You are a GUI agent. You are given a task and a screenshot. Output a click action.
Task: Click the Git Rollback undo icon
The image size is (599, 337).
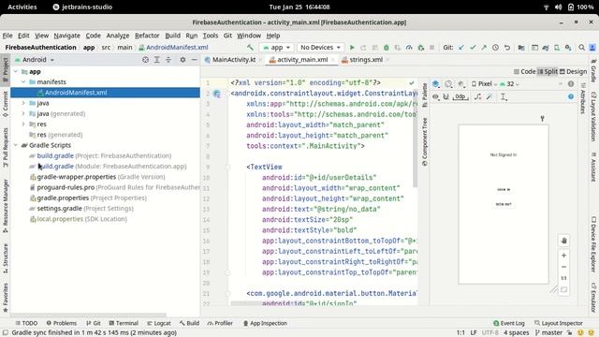[507, 48]
